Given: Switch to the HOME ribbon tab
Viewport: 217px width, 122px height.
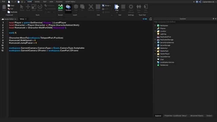Looking at the screenshot, I should click(29, 2).
